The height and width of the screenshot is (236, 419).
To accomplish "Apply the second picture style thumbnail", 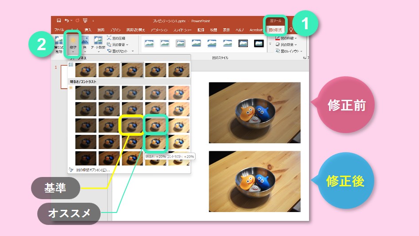I will (165, 43).
